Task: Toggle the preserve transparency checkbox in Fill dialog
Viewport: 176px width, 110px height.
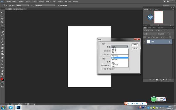Action: point(102,69)
